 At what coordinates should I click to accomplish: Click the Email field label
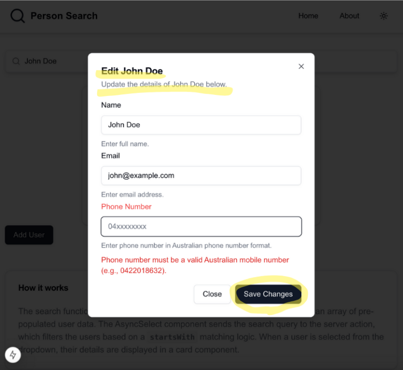tap(111, 156)
